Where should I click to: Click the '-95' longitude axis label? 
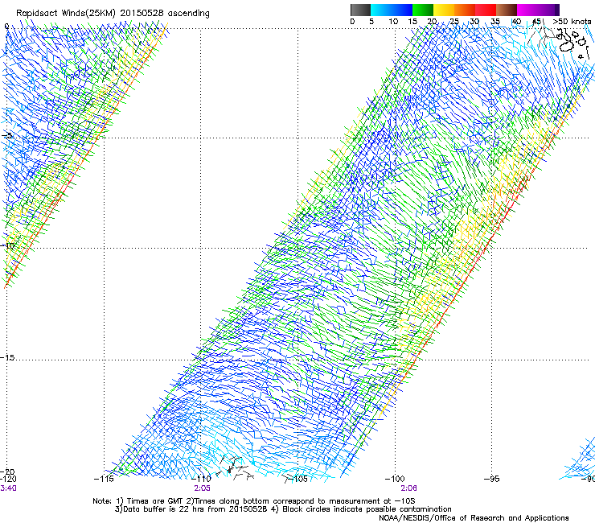tap(492, 479)
